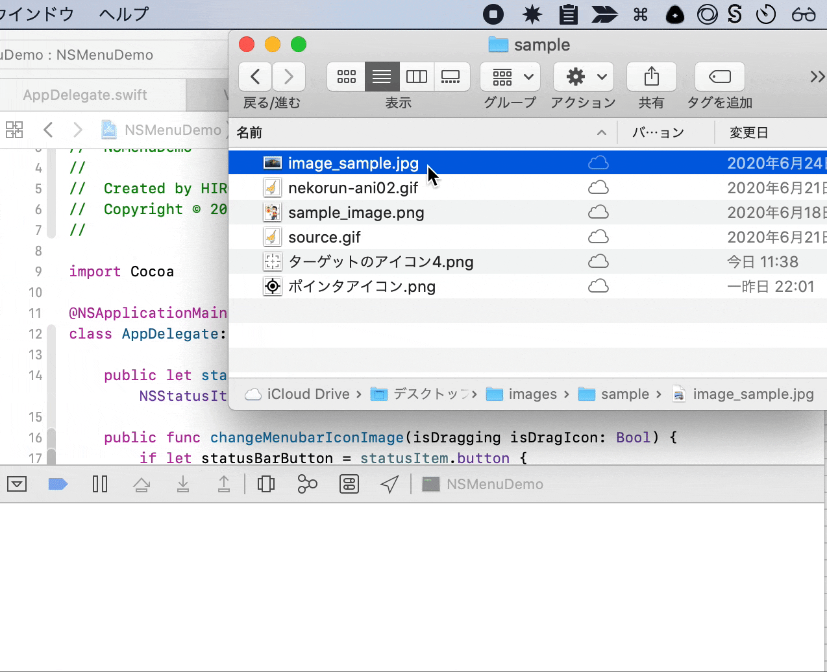This screenshot has height=672, width=827.
Task: Switch Finder to list view
Action: (x=382, y=77)
